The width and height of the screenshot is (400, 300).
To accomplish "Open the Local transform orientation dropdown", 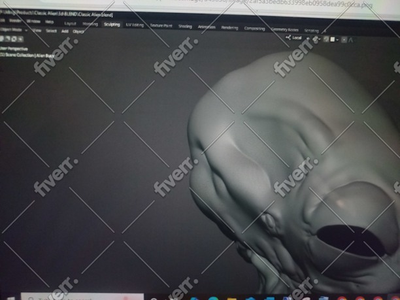I will (x=297, y=38).
